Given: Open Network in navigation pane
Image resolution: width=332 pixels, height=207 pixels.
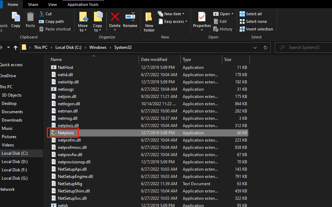Looking at the screenshot, I should 7,189.
